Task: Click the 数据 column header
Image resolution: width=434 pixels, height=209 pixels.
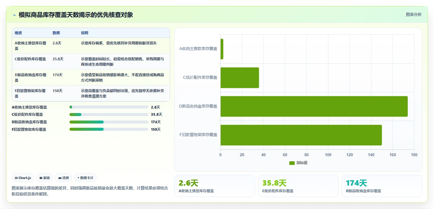Action: point(56,33)
